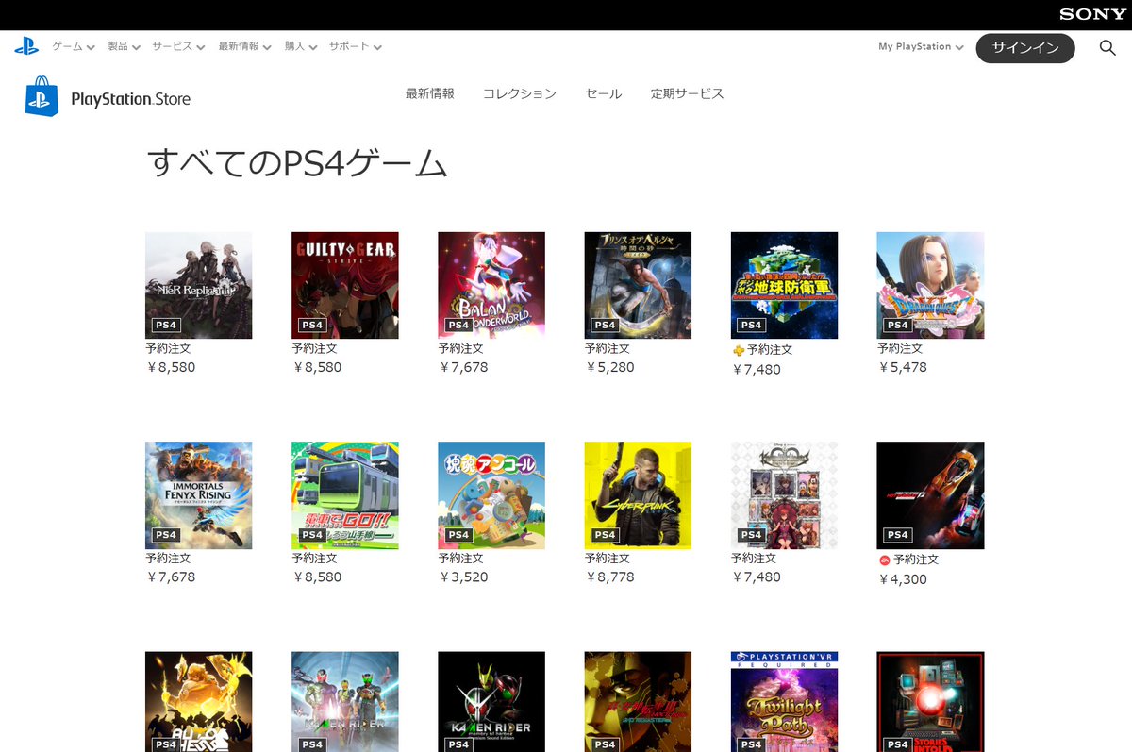Open the 最新情報 store tab
This screenshot has height=752, width=1132.
pos(430,93)
